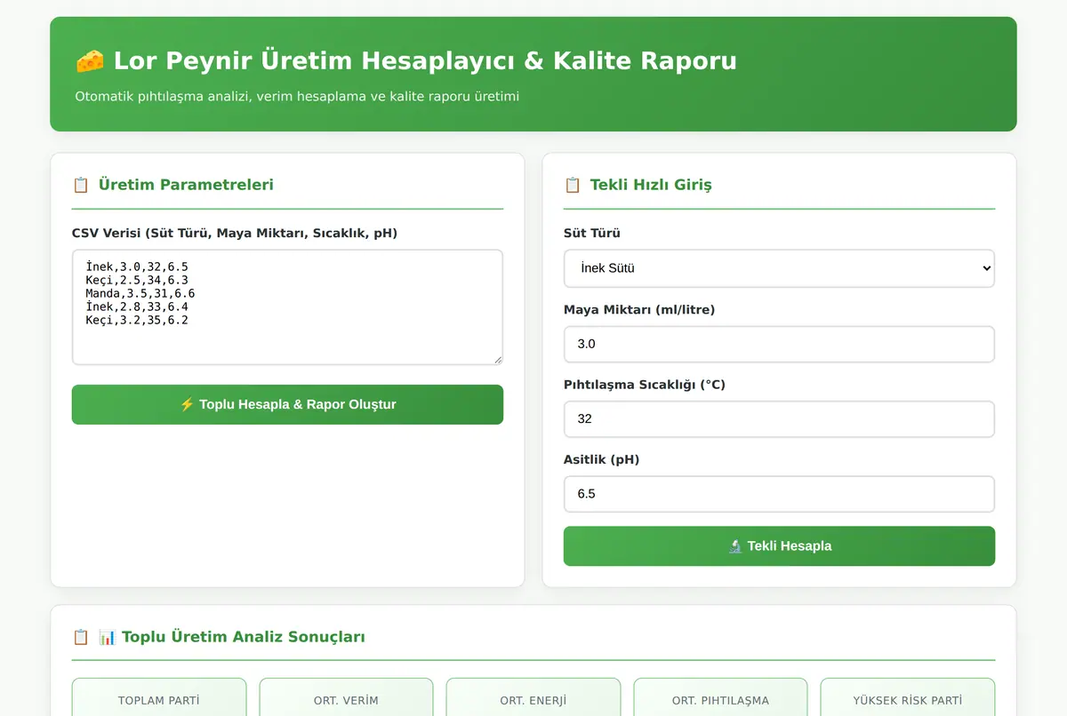Click the textarea resize handle corner
The width and height of the screenshot is (1067, 716).
(497, 359)
